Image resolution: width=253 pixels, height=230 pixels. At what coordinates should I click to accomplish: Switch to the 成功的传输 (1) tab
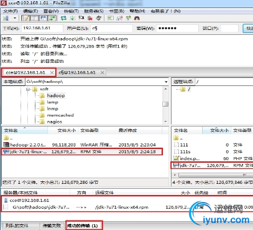pyautogui.click(x=84, y=226)
